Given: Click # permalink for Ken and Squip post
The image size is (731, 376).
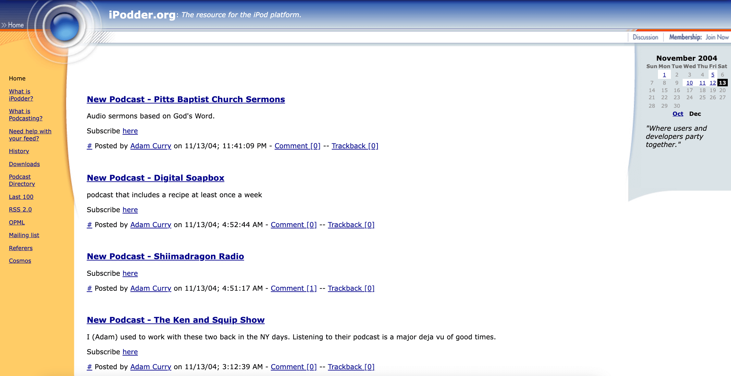Looking at the screenshot, I should pos(89,367).
